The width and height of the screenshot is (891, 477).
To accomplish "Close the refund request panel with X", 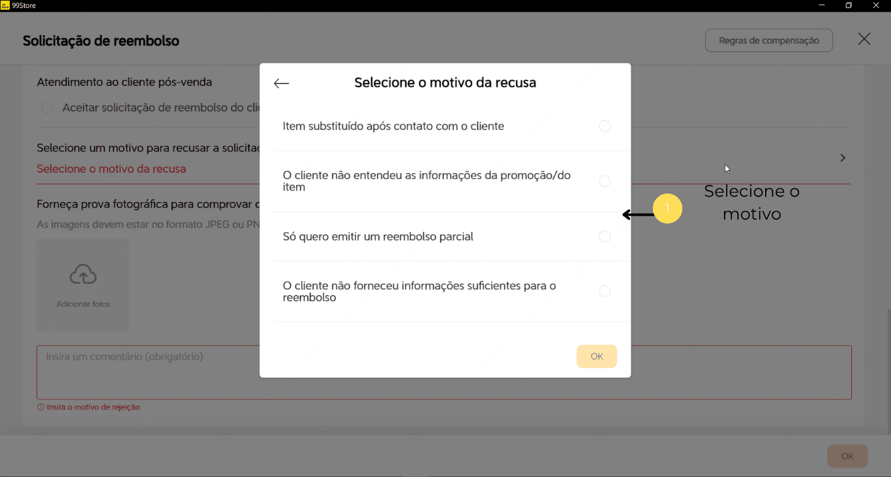I will pos(864,39).
